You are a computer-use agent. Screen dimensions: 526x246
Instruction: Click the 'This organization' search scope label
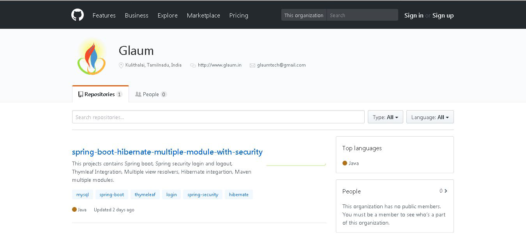304,15
